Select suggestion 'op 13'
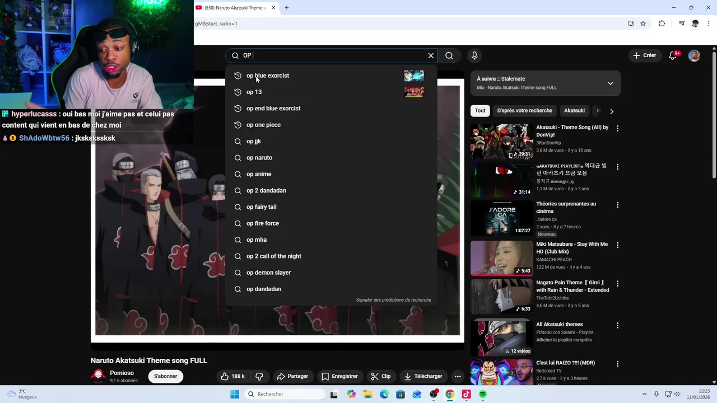 click(x=331, y=92)
